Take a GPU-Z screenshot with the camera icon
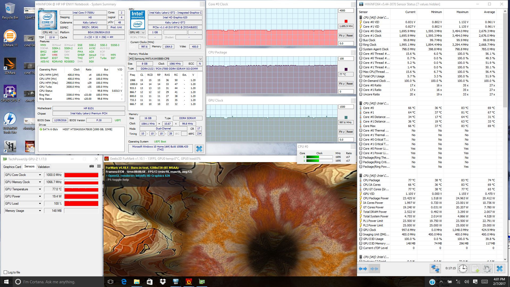This screenshot has width=510, height=287. [x=92, y=166]
